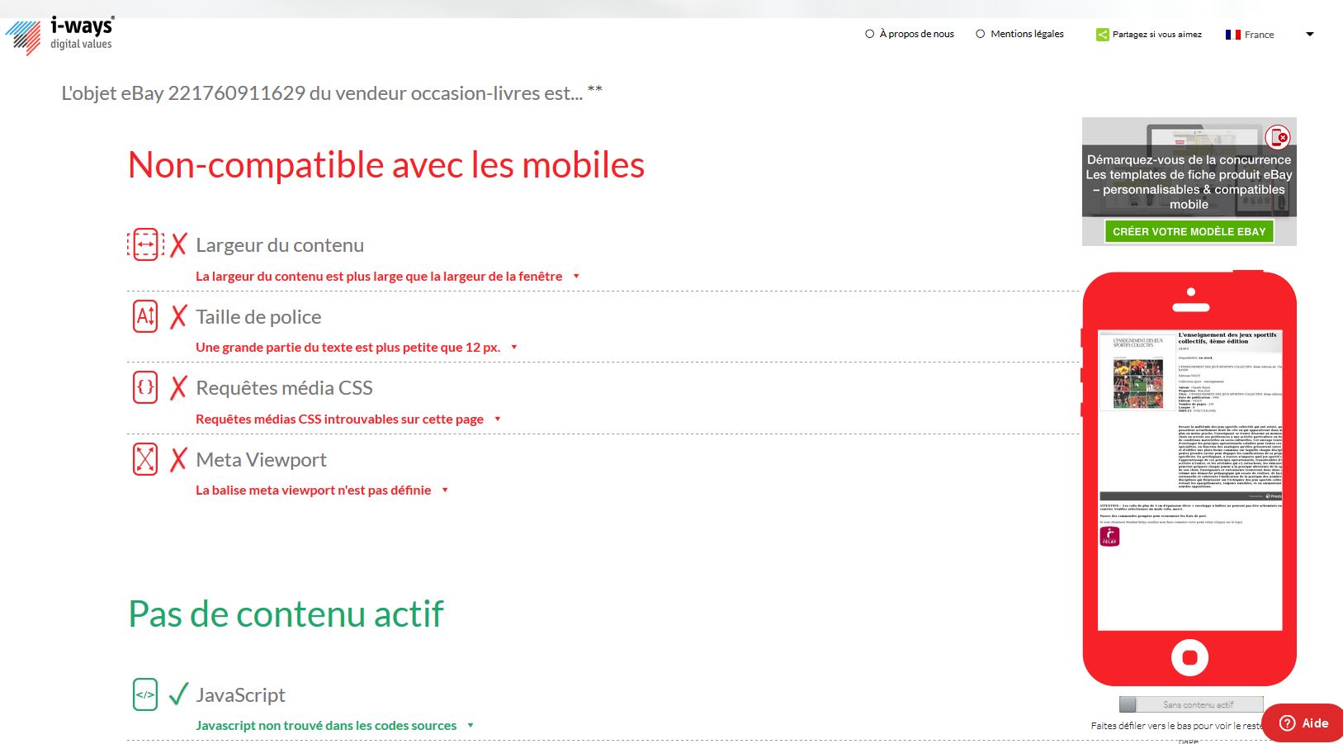
Task: Click the JavaScript code icon
Action: pyautogui.click(x=145, y=694)
